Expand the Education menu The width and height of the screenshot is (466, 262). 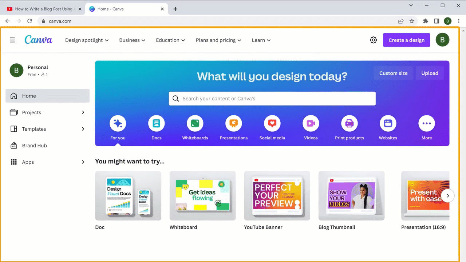click(x=170, y=40)
